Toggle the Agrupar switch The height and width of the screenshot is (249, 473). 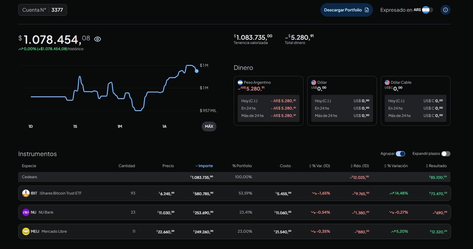pyautogui.click(x=400, y=154)
